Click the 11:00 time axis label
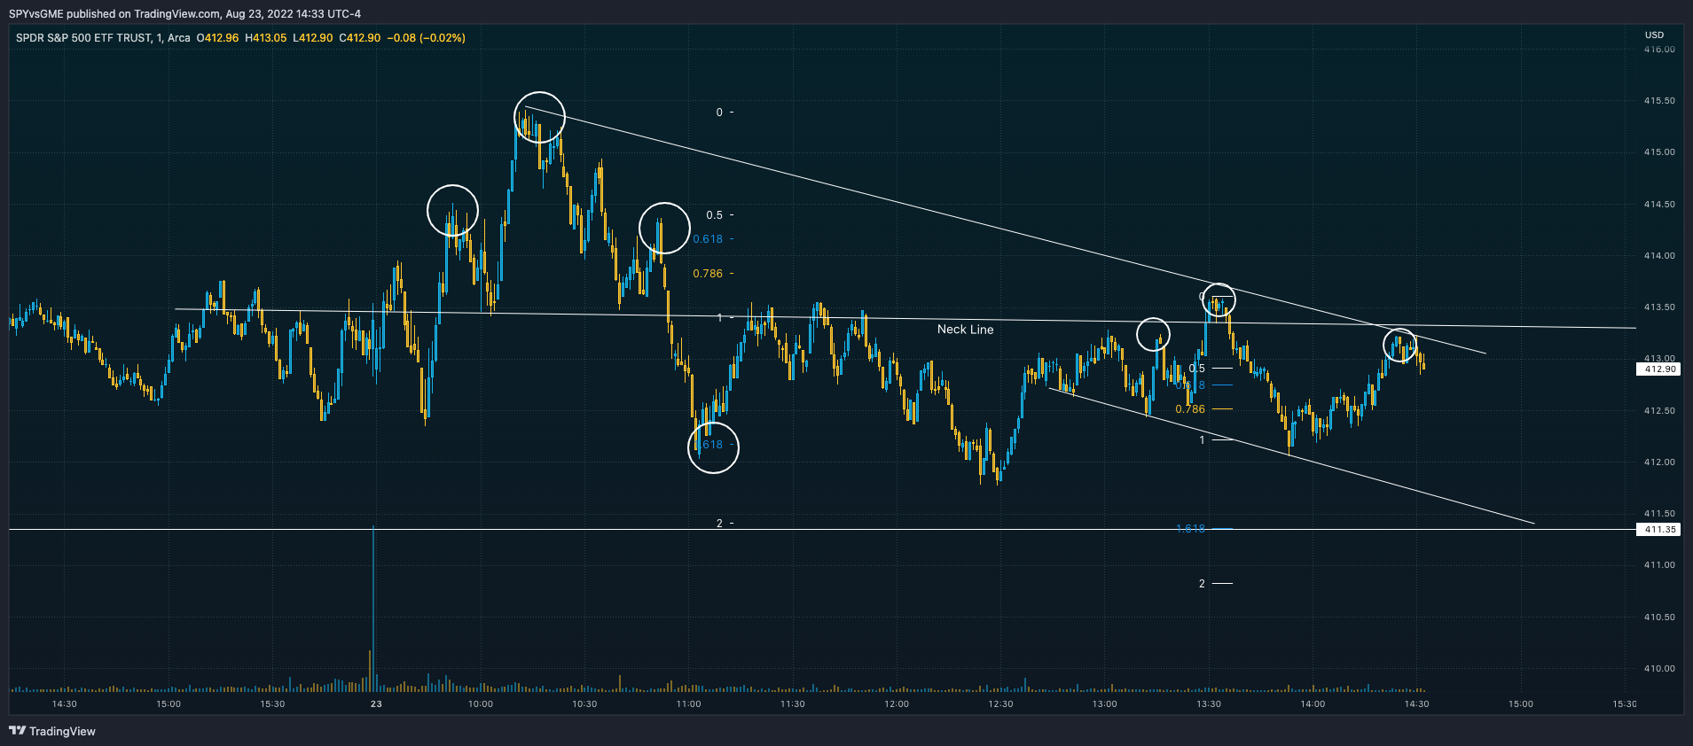 coord(688,704)
